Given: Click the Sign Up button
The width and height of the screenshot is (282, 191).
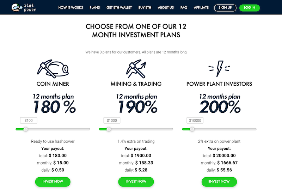Looking at the screenshot, I should click(x=225, y=8).
